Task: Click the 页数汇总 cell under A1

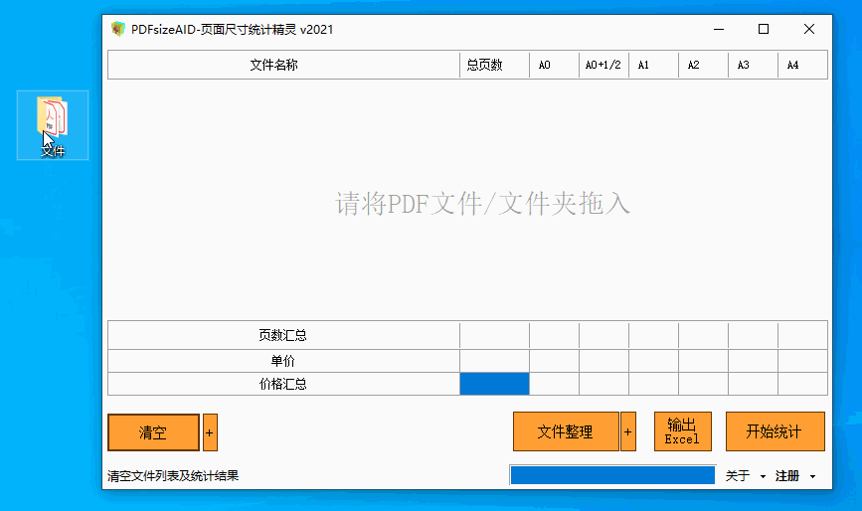Action: click(653, 335)
